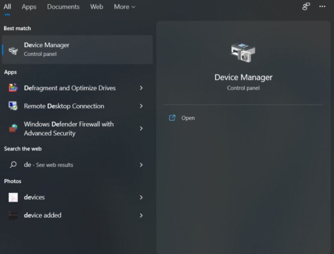Click the large Device Manager preview icon
Image resolution: width=334 pixels, height=254 pixels.
[243, 53]
